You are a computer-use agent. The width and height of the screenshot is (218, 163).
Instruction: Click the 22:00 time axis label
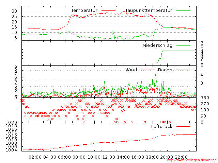click(x=181, y=157)
